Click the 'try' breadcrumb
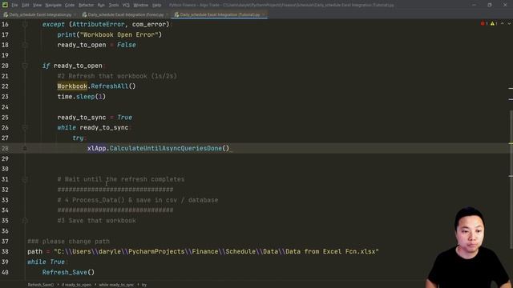Image resolution: width=513 pixels, height=288 pixels. [144, 285]
